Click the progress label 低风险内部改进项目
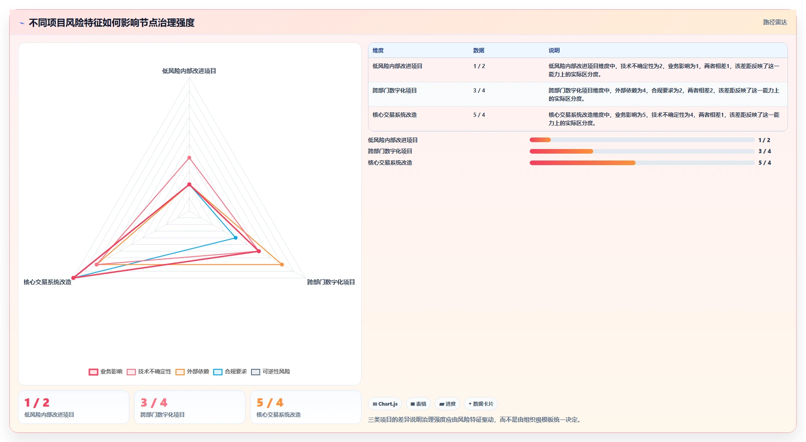Viewport: 806px width, 442px height. point(393,140)
